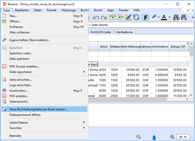
Task: Select Speichern unter... menu entry
Action: click(44, 53)
